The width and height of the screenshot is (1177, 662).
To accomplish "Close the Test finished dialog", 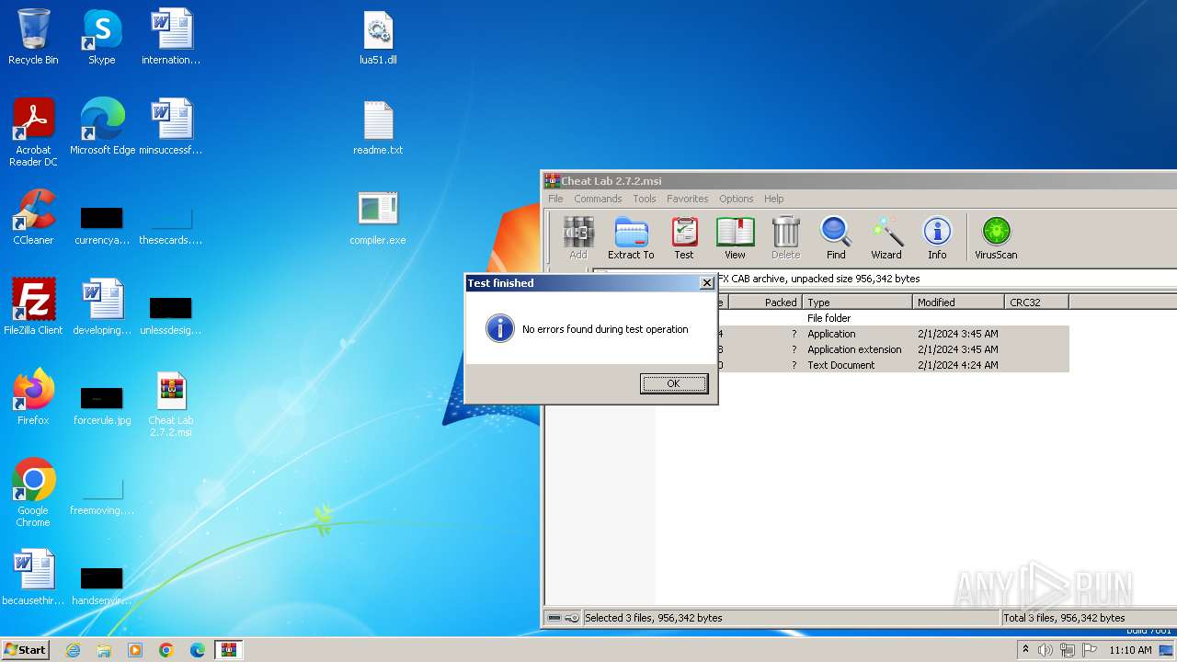I will (x=707, y=283).
